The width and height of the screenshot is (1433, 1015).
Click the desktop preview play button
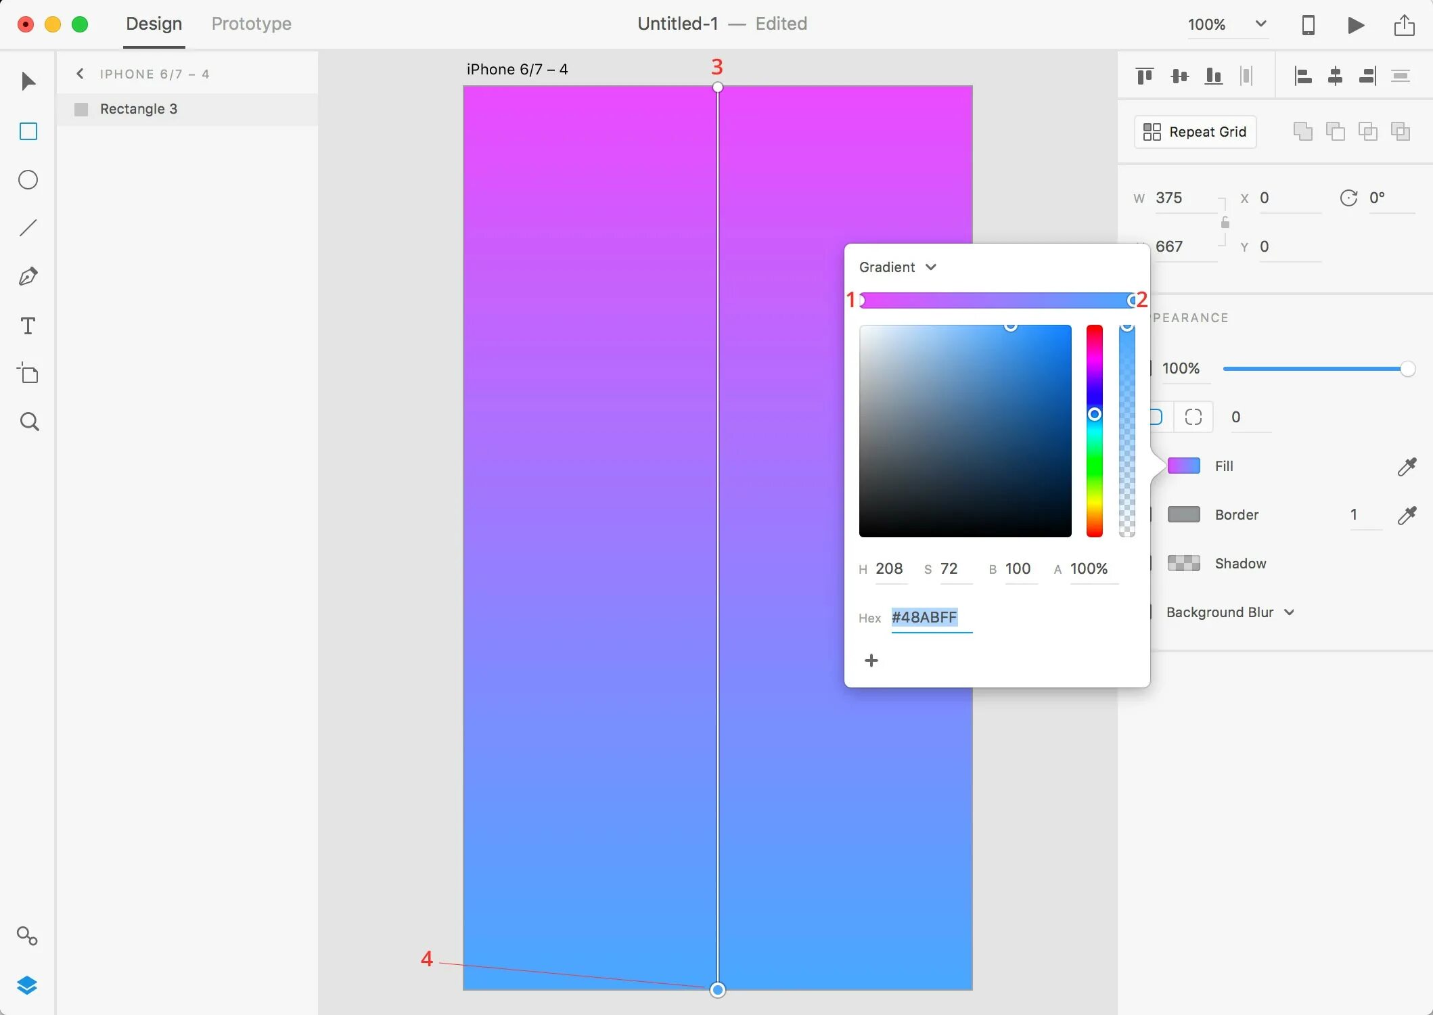tap(1356, 25)
